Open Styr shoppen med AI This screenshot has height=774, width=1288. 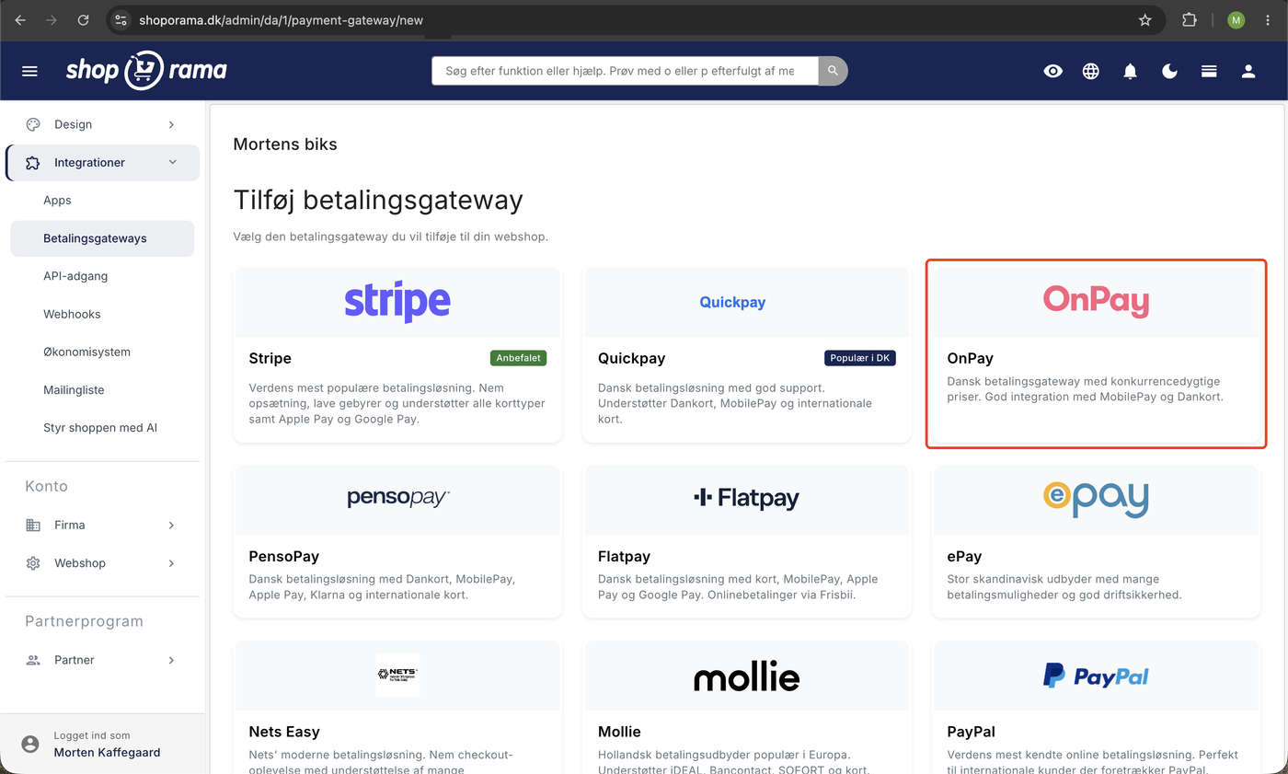[x=100, y=428]
